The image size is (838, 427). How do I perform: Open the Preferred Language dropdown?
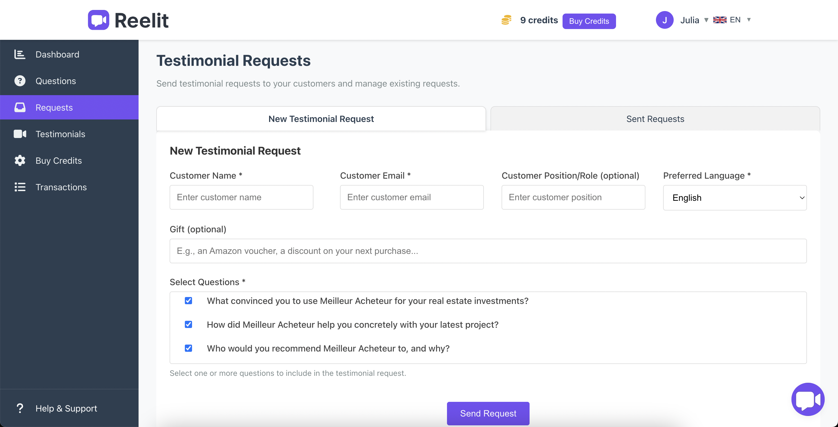pos(735,198)
